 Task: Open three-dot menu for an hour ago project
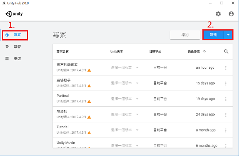coord(226,68)
